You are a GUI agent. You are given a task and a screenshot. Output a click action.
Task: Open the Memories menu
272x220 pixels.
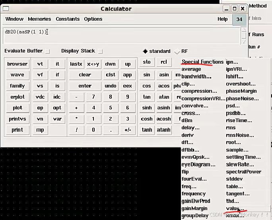(x=39, y=19)
